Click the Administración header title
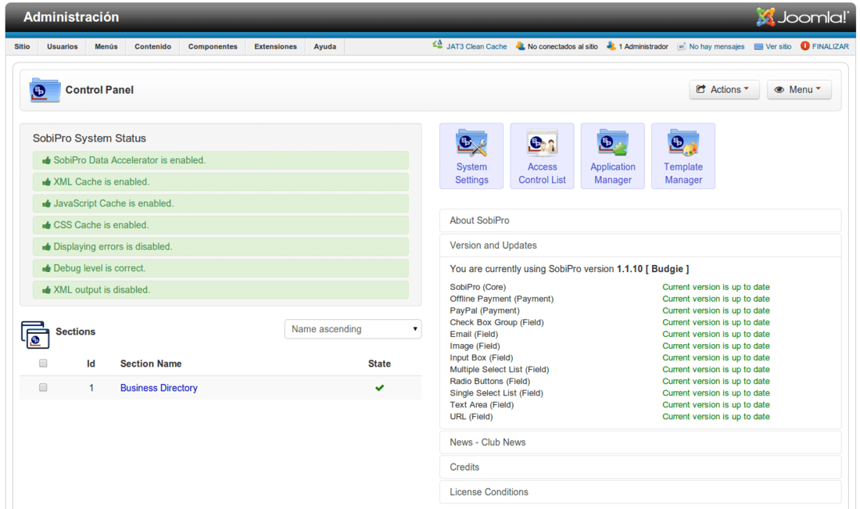This screenshot has height=509, width=860. click(70, 17)
